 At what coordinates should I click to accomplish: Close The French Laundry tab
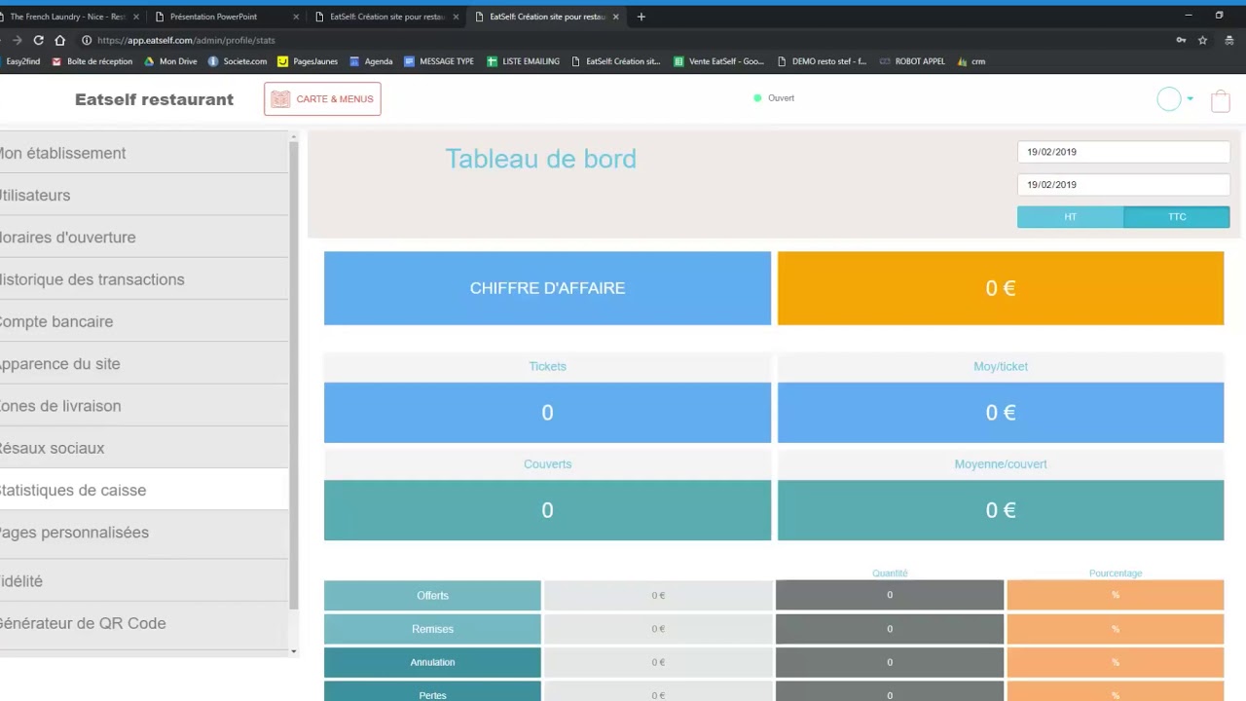(x=136, y=17)
